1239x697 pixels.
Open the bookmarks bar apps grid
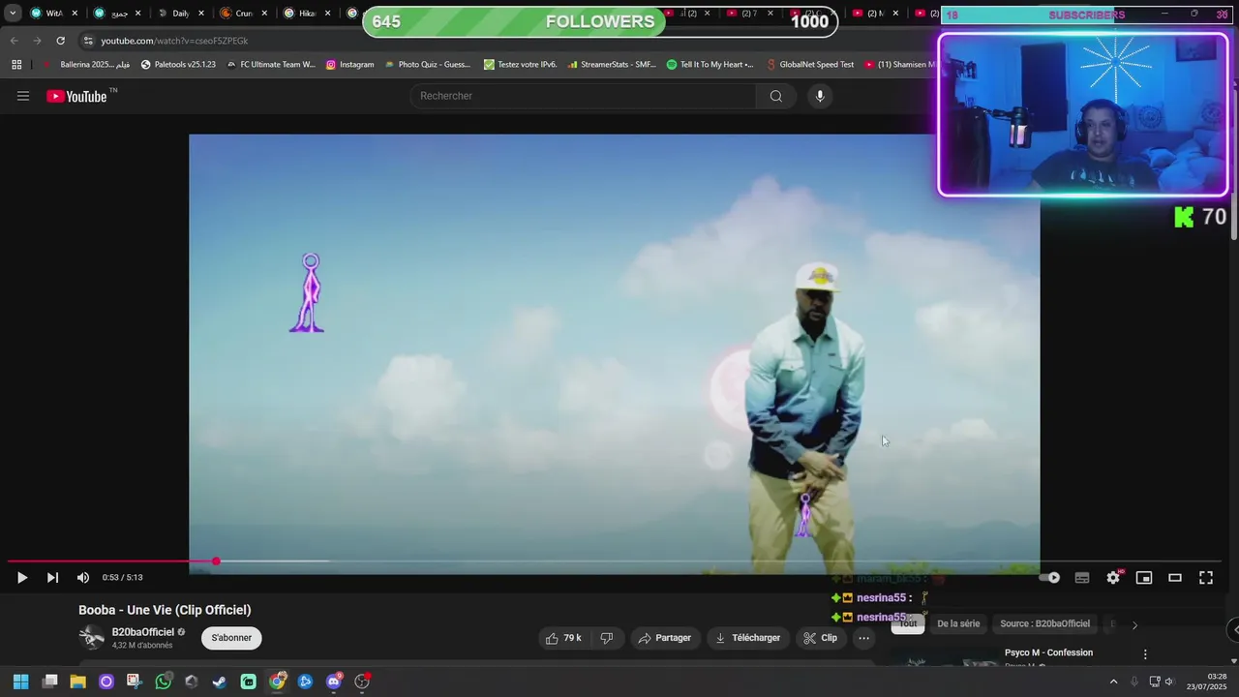[16, 64]
